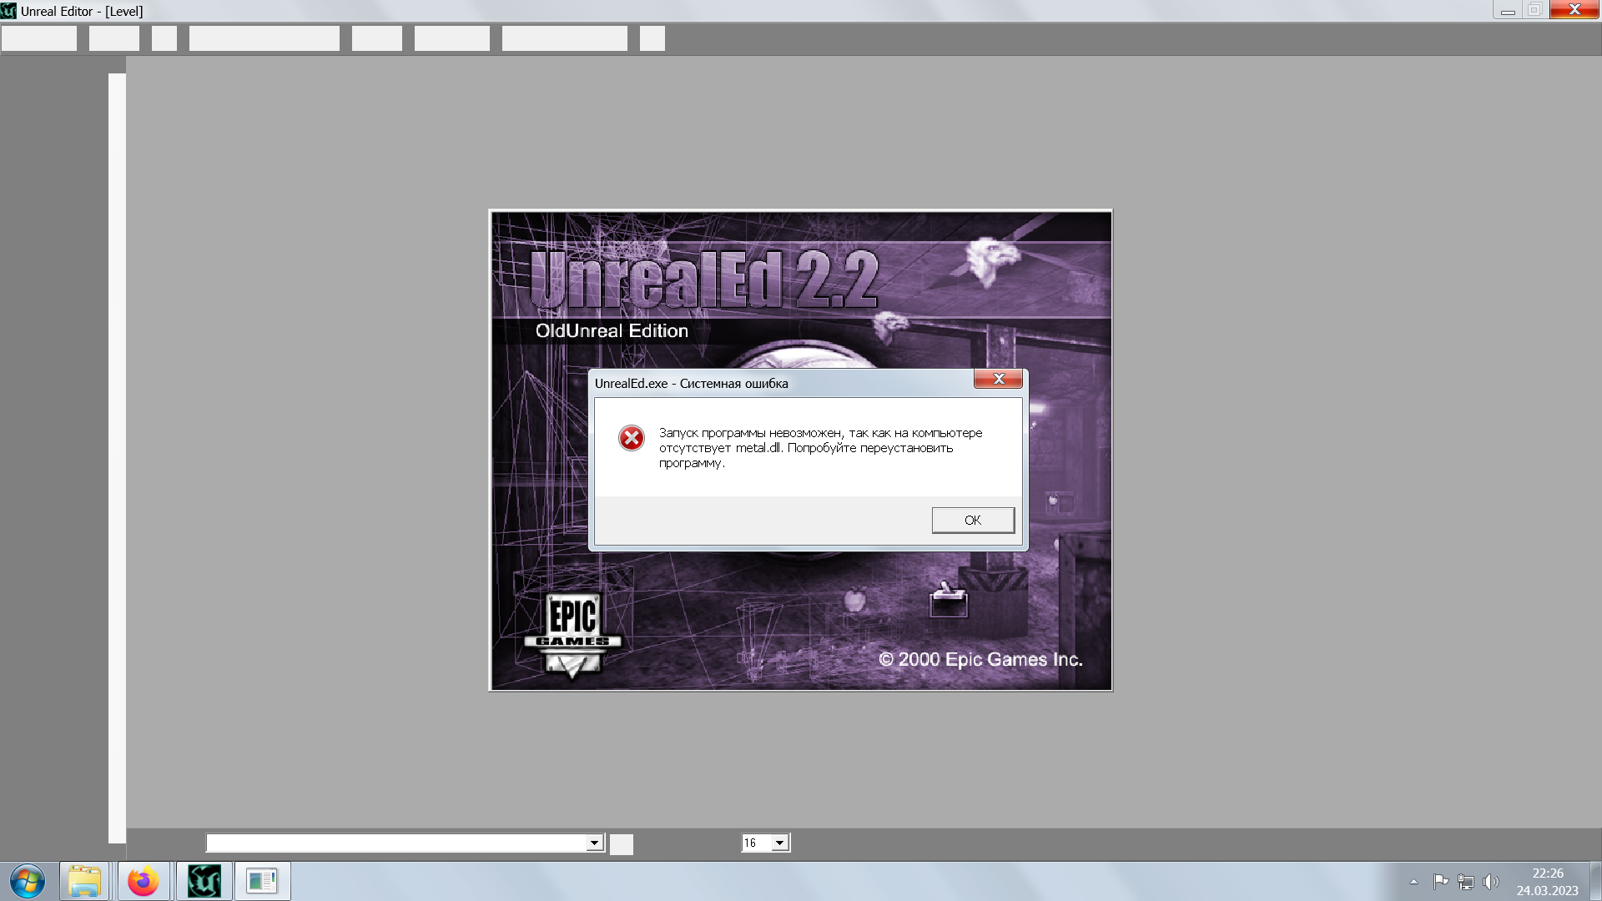Click the volume speaker tray icon

(x=1491, y=881)
